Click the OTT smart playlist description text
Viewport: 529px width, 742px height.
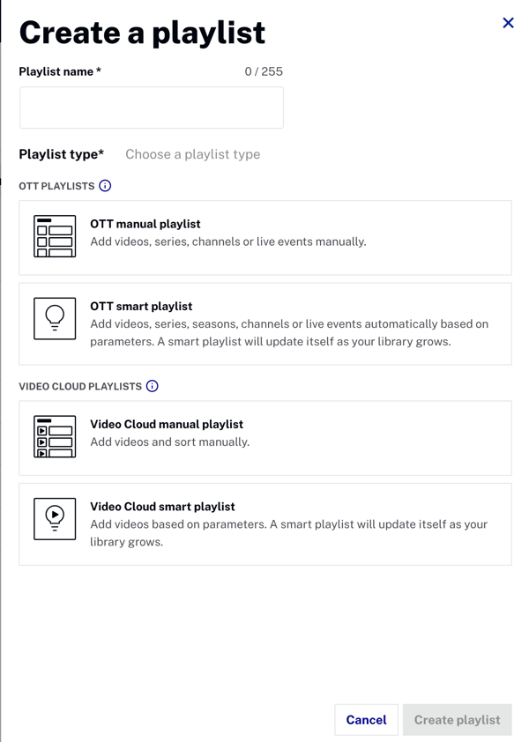(289, 333)
